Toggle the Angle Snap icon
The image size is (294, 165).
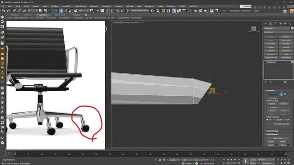tap(113, 11)
